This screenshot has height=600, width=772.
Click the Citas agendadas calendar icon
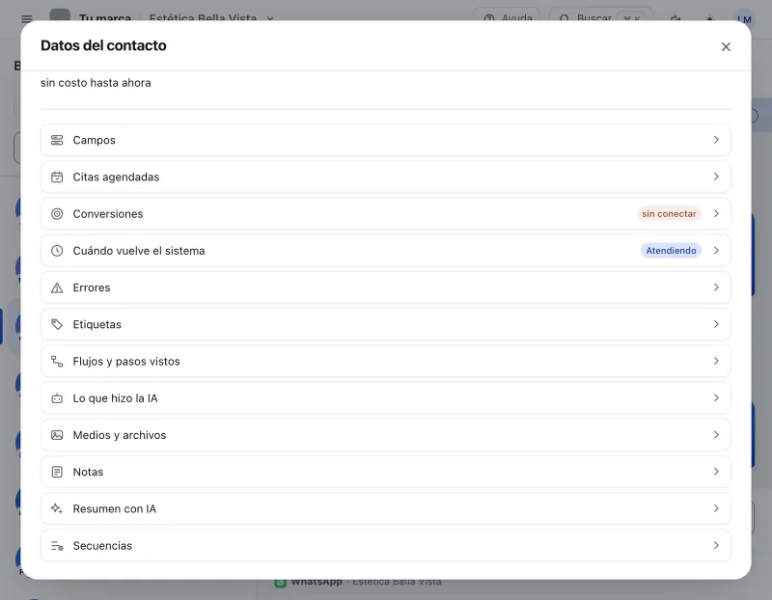57,177
